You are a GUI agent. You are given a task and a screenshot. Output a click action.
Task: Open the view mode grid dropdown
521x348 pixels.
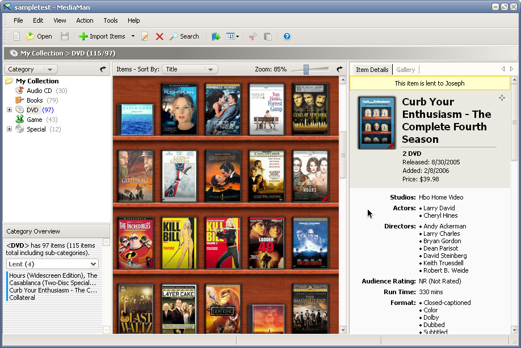pos(233,36)
